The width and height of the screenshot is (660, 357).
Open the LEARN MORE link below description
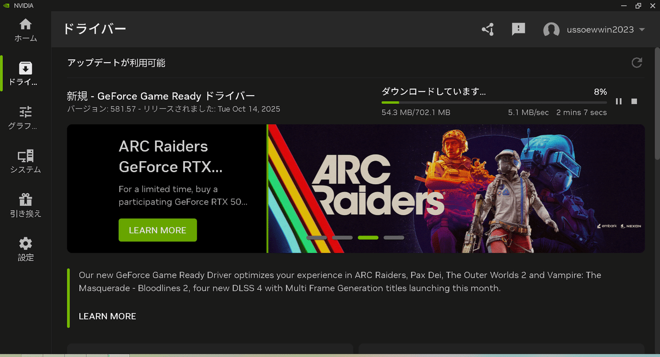tap(107, 316)
